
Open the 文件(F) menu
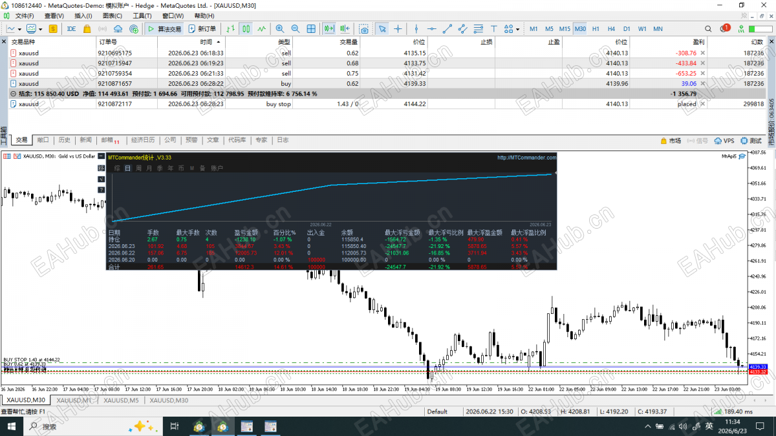coord(25,16)
